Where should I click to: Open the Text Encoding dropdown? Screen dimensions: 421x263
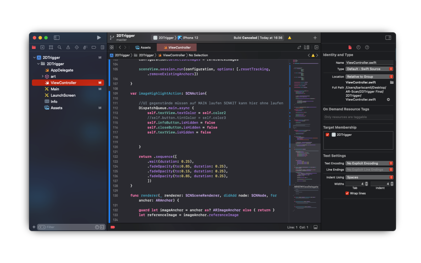pos(369,163)
